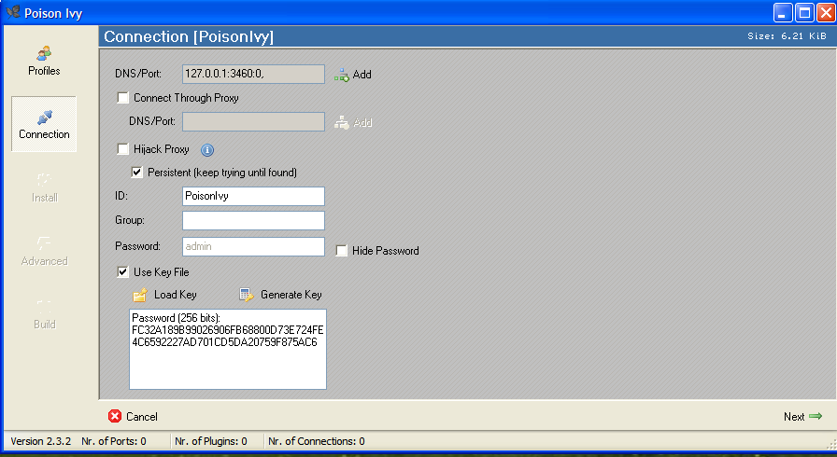Click the Poison Ivy title bar icon
The height and width of the screenshot is (457, 837).
13,13
